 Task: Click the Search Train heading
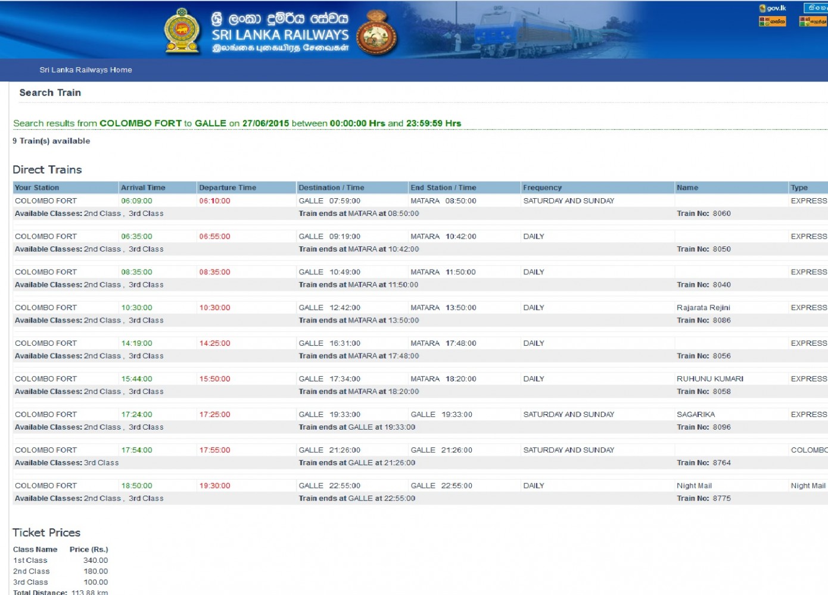[50, 93]
